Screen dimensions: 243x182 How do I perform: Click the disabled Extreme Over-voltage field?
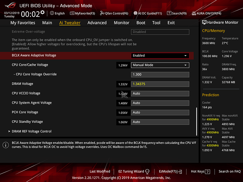pos(160,32)
